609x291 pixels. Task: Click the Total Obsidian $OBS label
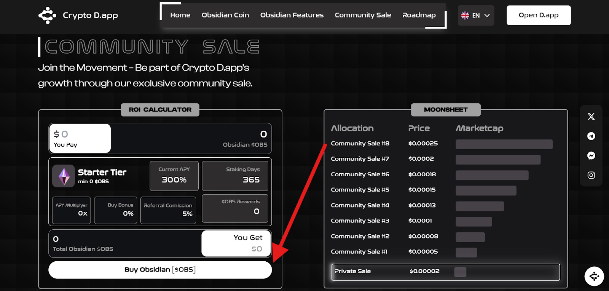pos(83,249)
